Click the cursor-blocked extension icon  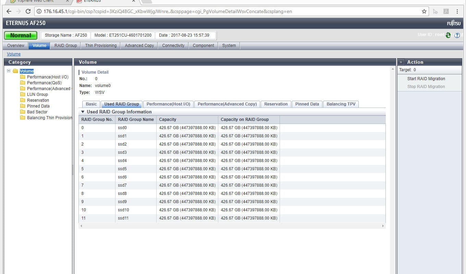point(436,11)
